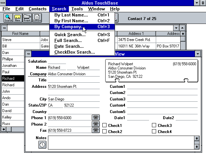Image resolution: width=206 pixels, height=155 pixels.
Task: Click the address card preview for Richard Wolpert
Action: (152, 70)
